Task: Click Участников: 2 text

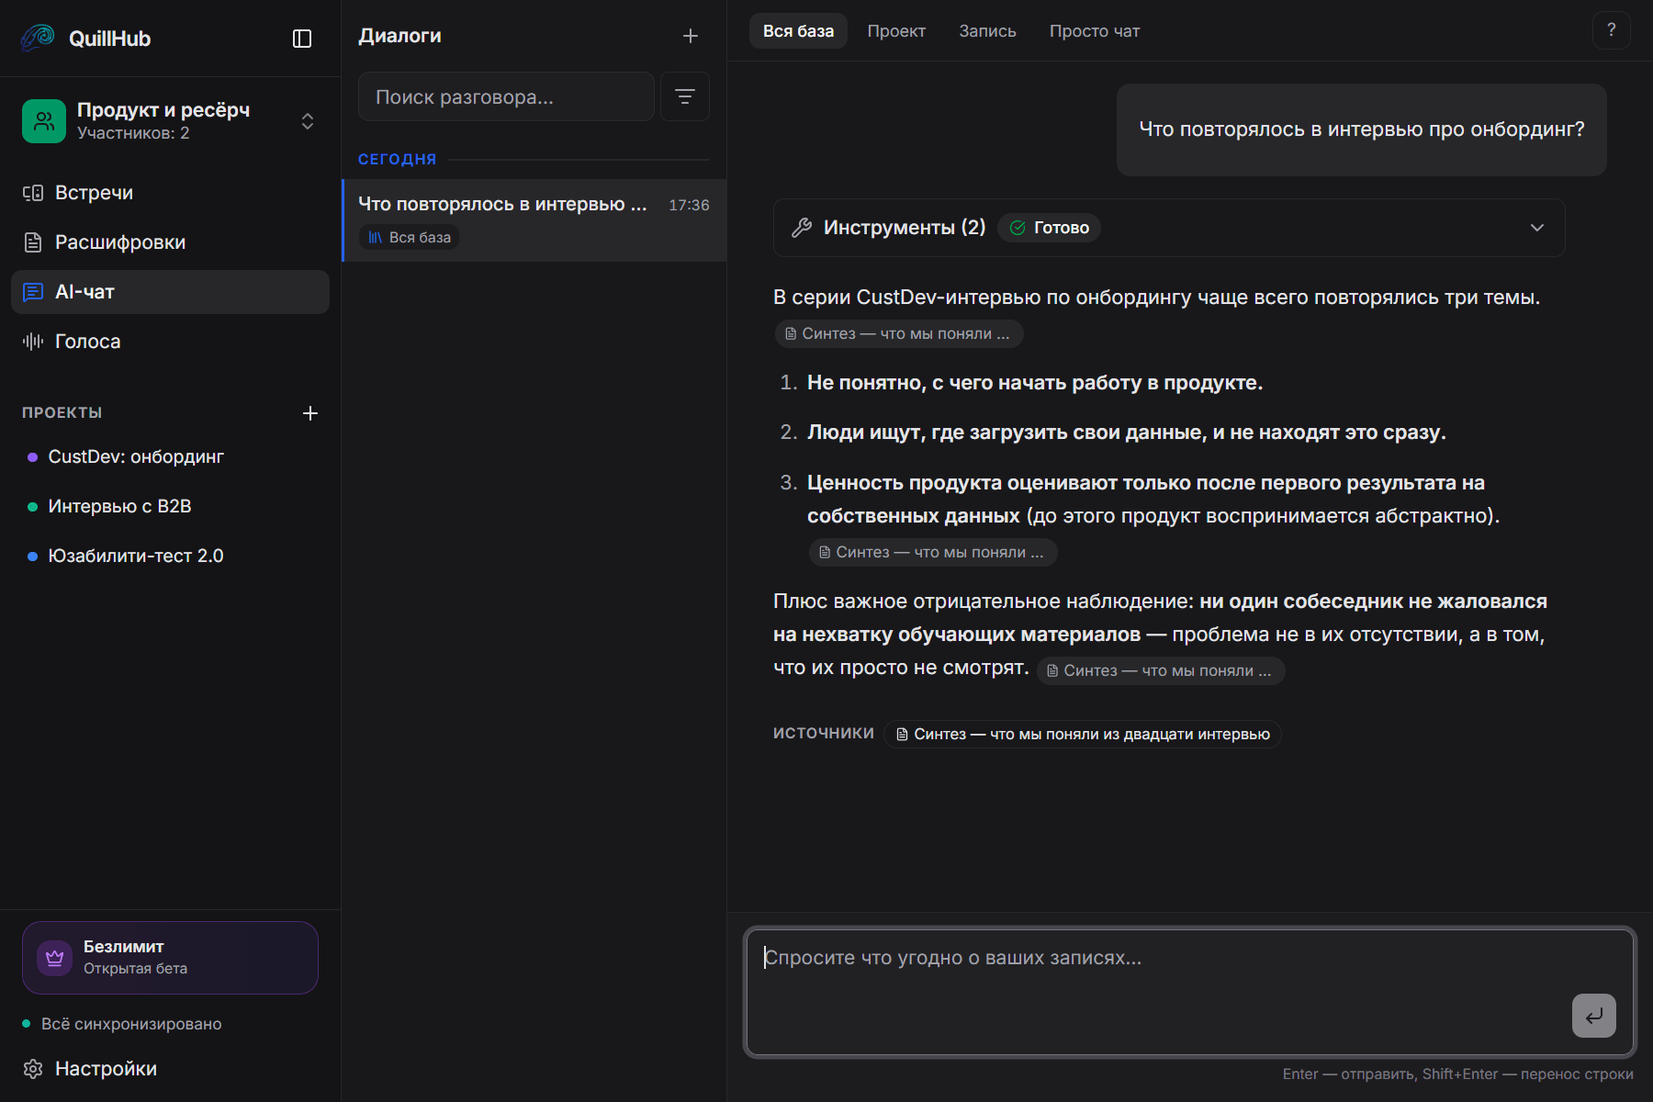Action: click(133, 133)
